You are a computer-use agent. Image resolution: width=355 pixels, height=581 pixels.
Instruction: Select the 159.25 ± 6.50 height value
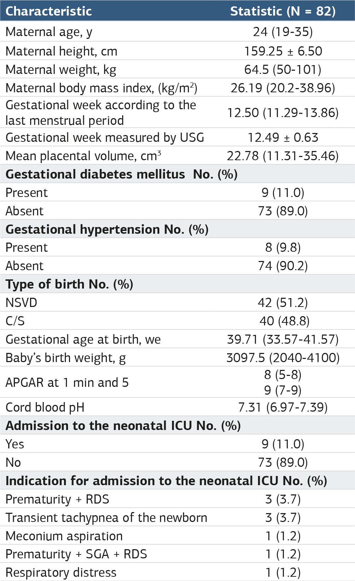[x=283, y=51]
